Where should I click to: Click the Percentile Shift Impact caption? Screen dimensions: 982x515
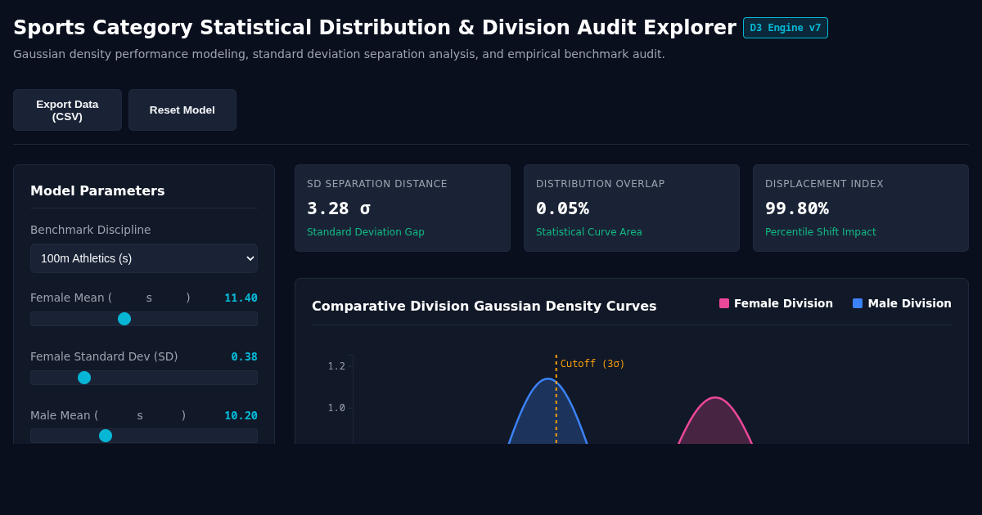click(821, 232)
